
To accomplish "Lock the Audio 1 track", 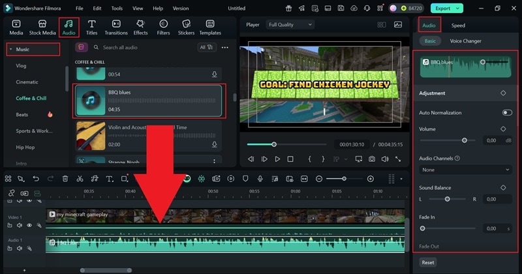I will [x=10, y=249].
